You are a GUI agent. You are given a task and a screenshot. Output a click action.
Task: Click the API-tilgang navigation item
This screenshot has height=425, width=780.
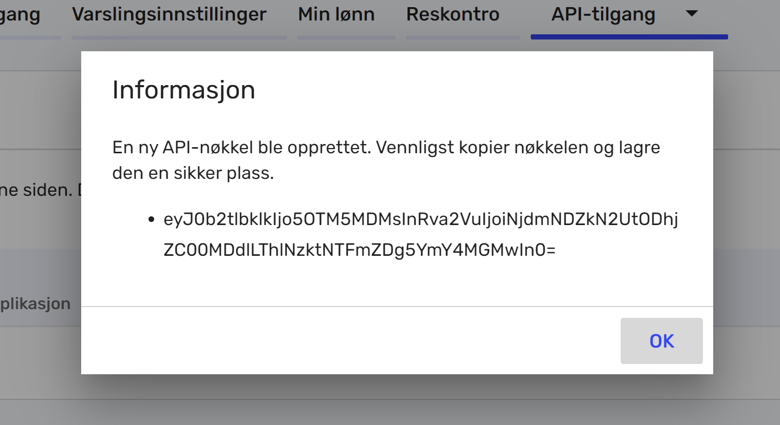coord(603,14)
